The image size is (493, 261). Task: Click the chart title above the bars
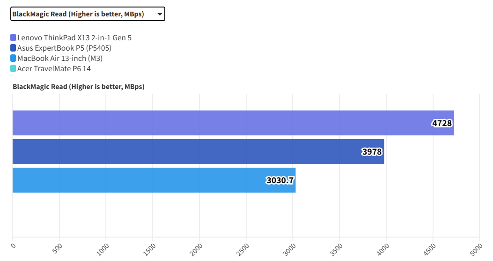79,87
